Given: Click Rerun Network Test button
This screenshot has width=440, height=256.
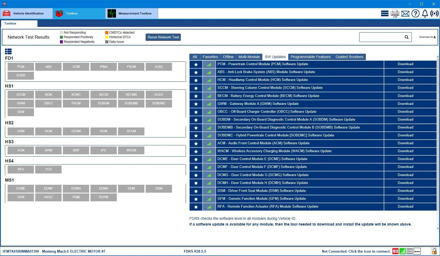Looking at the screenshot, I should point(163,37).
